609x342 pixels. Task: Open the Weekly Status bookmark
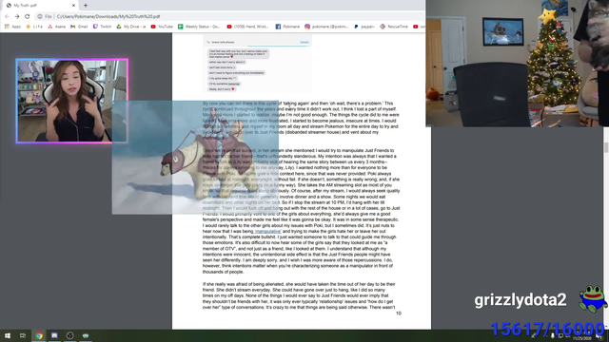(199, 27)
